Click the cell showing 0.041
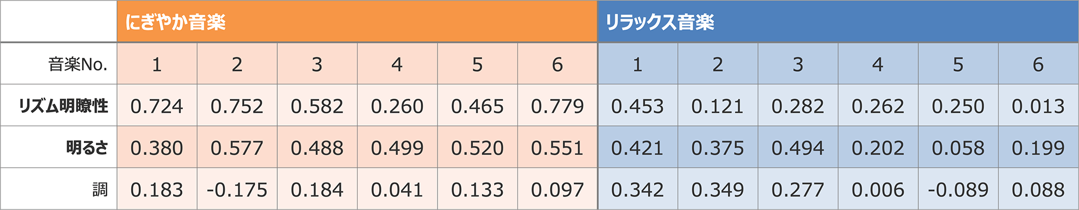1079x210 pixels. coord(397,189)
